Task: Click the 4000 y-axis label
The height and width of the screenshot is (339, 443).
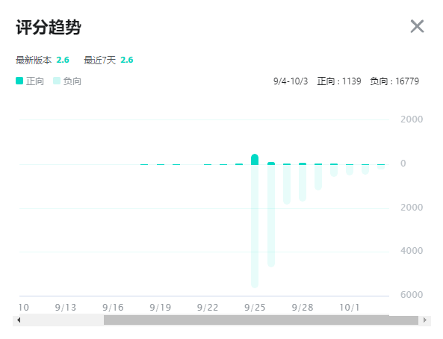Action: point(412,251)
